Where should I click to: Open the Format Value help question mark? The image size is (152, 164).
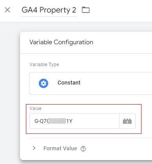[83, 149]
